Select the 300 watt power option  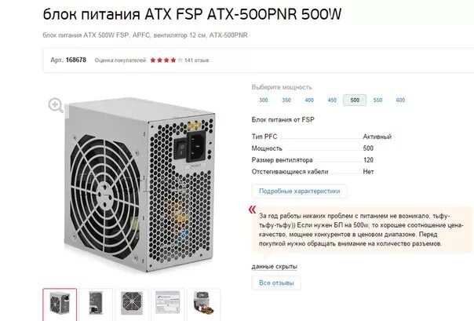(264, 100)
